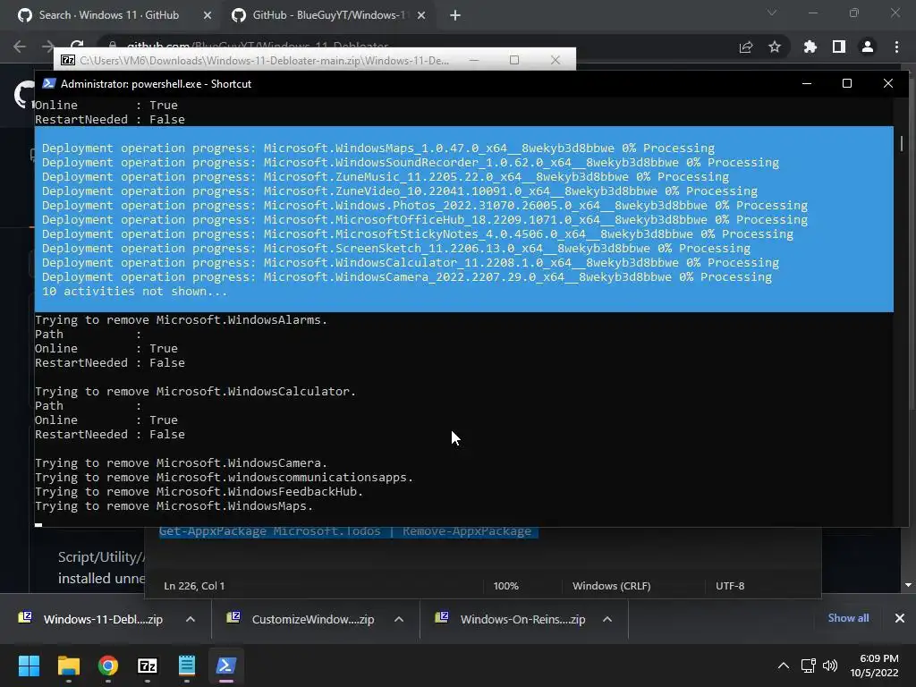
Task: Click Notepad Windows (CRLF) line ending
Action: 612,586
